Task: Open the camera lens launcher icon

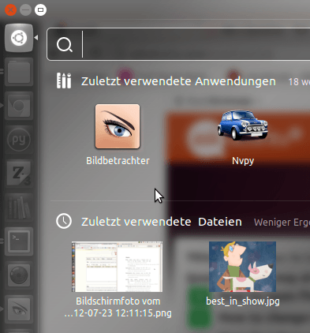Action: [x=19, y=275]
